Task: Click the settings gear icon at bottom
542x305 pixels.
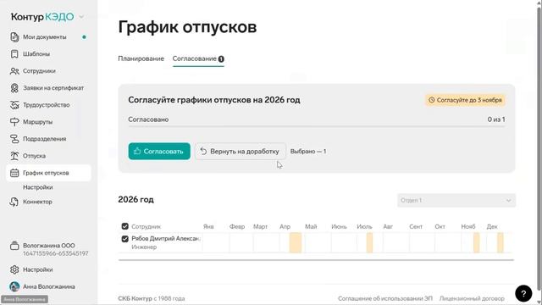Action: (x=14, y=269)
